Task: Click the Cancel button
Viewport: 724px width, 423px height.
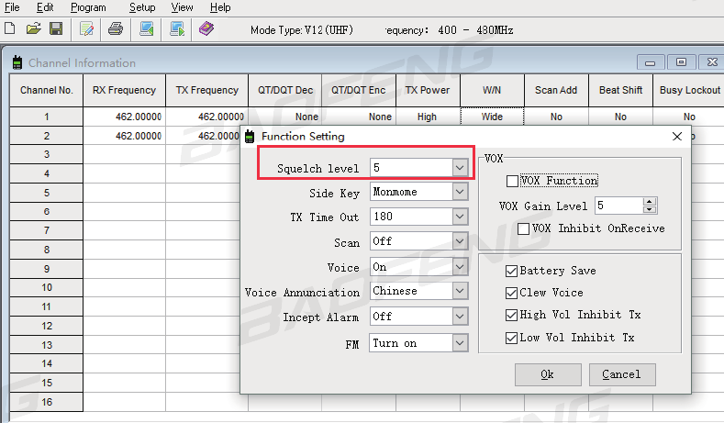Action: (x=622, y=374)
